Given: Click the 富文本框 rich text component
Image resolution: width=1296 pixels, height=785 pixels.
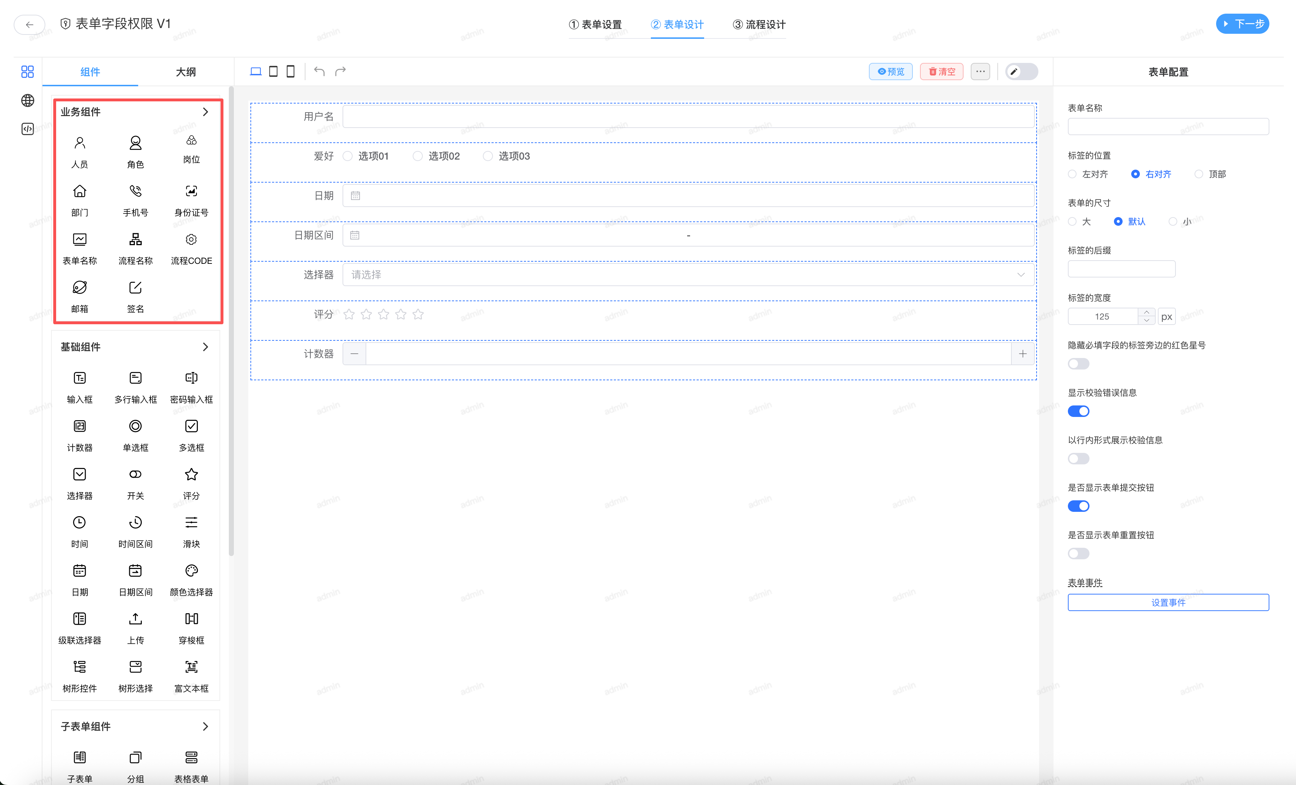Looking at the screenshot, I should coord(191,667).
